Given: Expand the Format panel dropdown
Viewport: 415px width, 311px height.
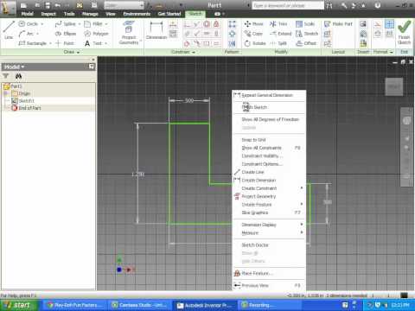Looking at the screenshot, I should [383, 52].
